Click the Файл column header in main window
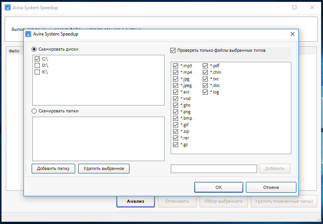The width and height of the screenshot is (323, 224). coord(14,51)
